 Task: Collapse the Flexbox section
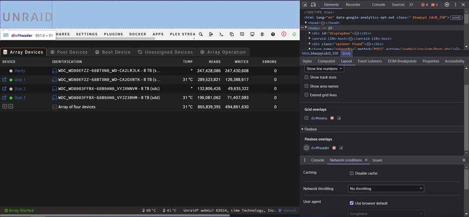(x=302, y=129)
